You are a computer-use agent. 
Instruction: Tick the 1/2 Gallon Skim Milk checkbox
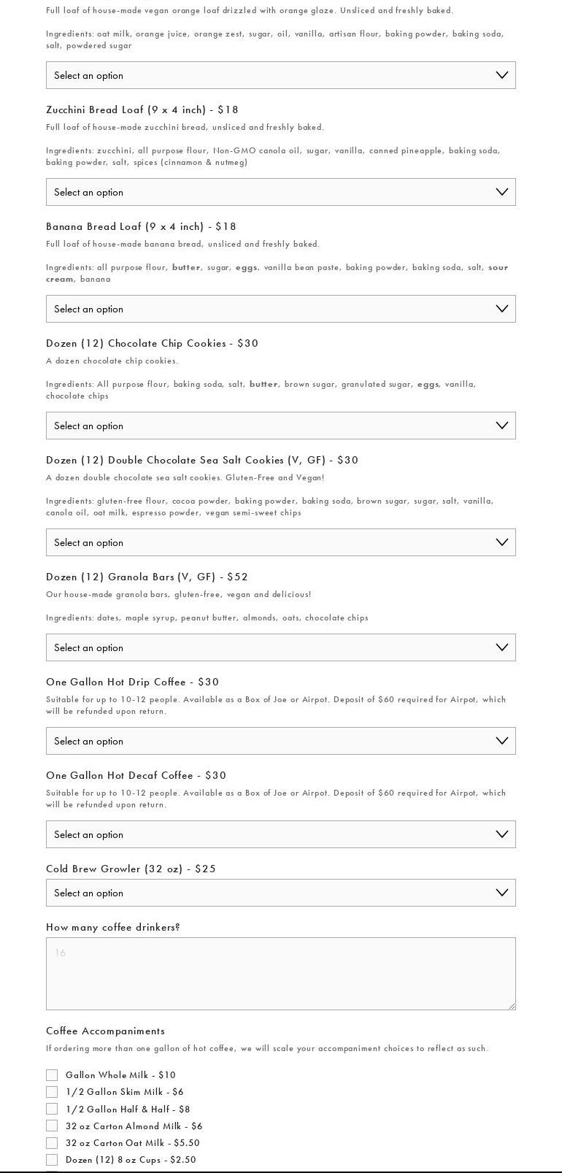pyautogui.click(x=52, y=1092)
